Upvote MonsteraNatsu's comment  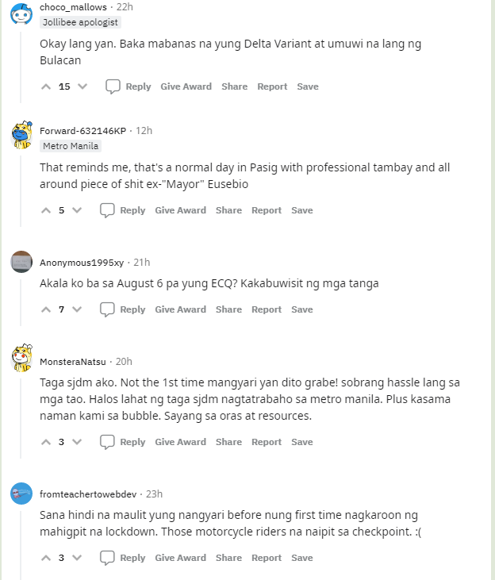(45, 442)
